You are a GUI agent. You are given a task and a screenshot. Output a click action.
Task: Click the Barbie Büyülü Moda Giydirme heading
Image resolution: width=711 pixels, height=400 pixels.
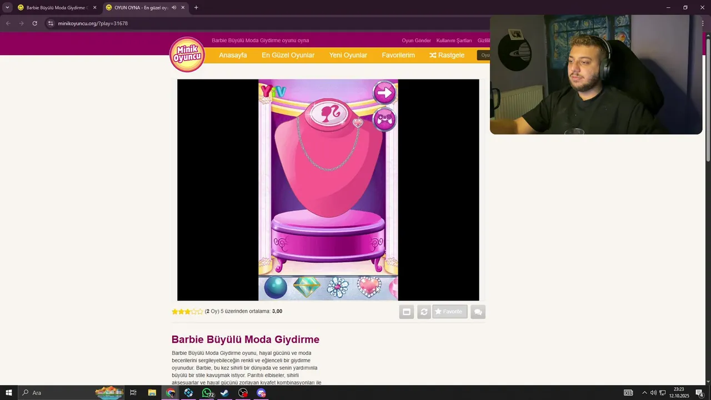tap(246, 339)
